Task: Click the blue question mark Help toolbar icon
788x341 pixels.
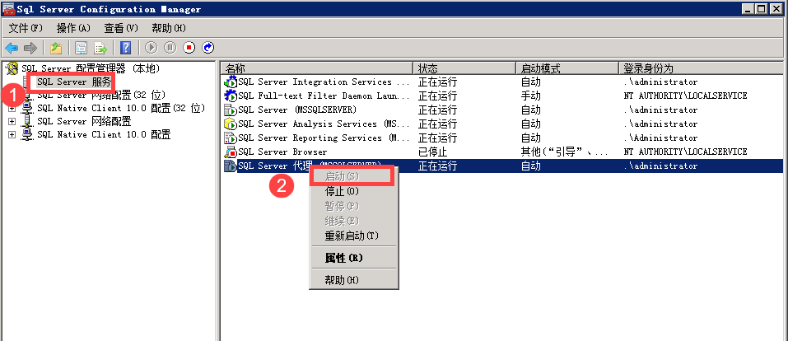Action: pyautogui.click(x=126, y=48)
